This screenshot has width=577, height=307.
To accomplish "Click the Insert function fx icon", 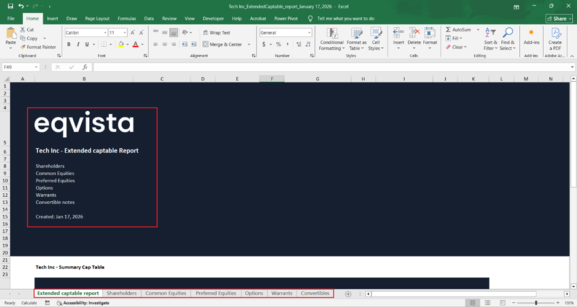I will (84, 67).
